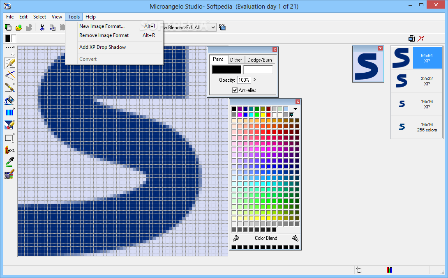Select the Paint Bucket fill tool
Image resolution: width=448 pixels, height=278 pixels.
pos(10,100)
